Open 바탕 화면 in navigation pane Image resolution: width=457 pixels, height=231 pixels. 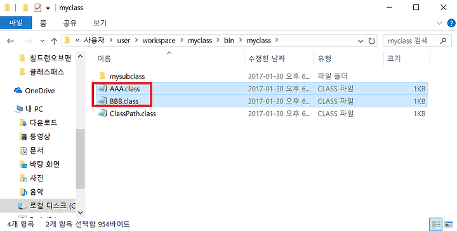[x=44, y=164]
